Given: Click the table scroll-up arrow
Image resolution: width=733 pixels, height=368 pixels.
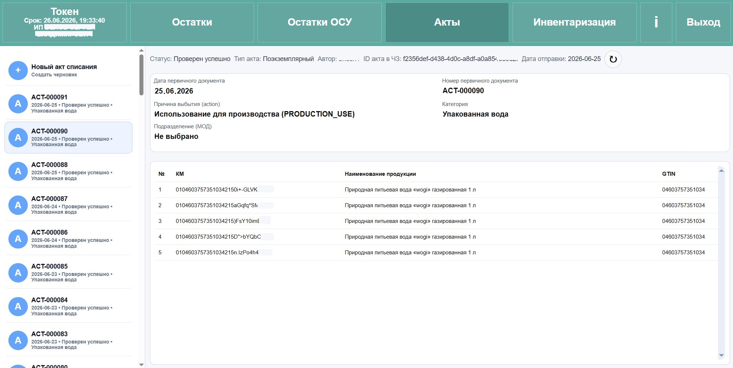Looking at the screenshot, I should (721, 171).
